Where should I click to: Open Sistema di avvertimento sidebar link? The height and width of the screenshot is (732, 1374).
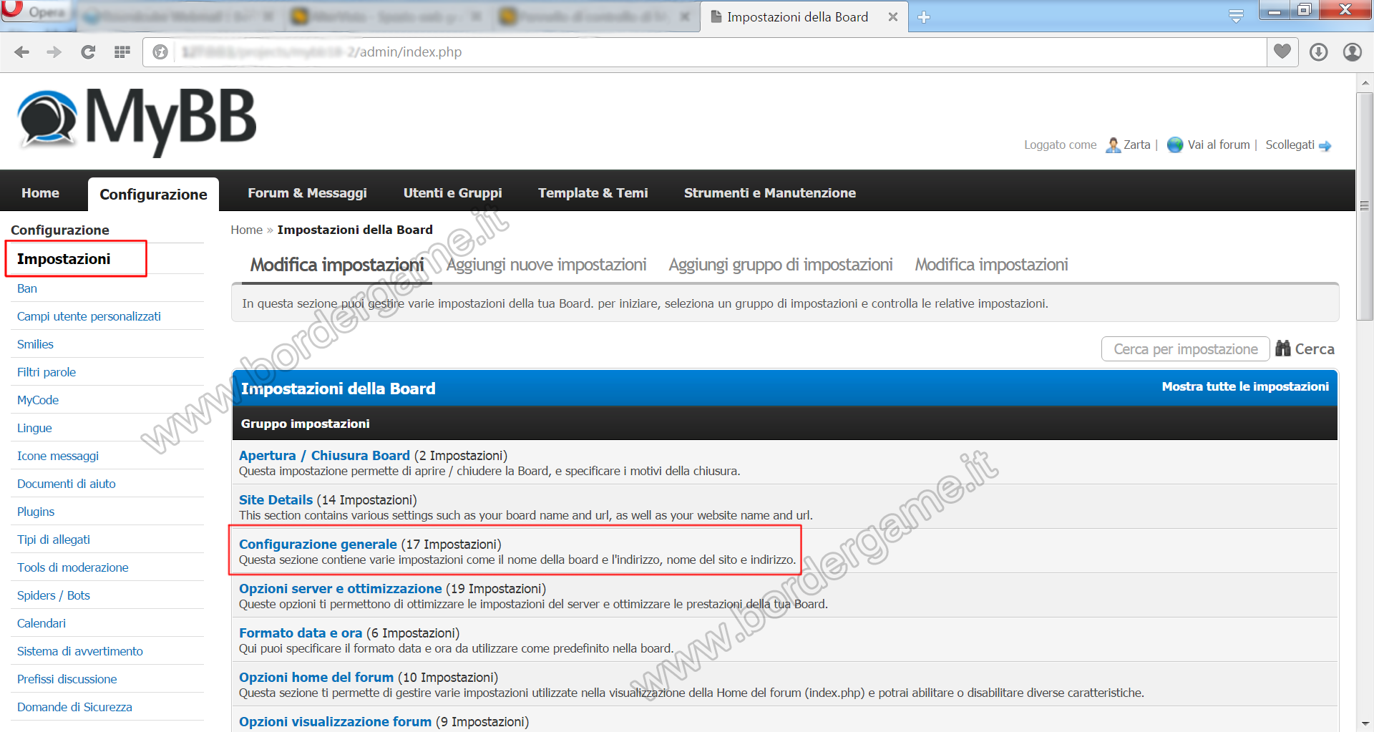(80, 651)
